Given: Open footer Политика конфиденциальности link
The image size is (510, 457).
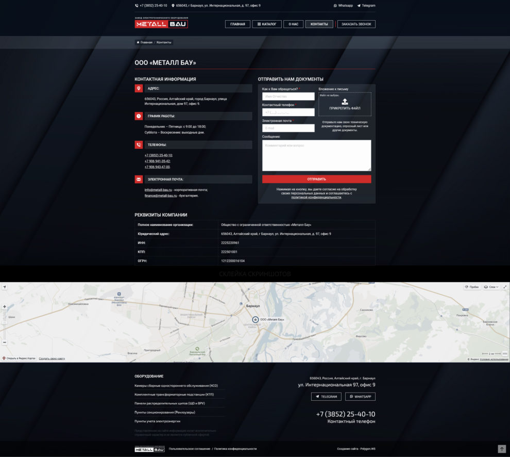Looking at the screenshot, I should click(x=235, y=449).
